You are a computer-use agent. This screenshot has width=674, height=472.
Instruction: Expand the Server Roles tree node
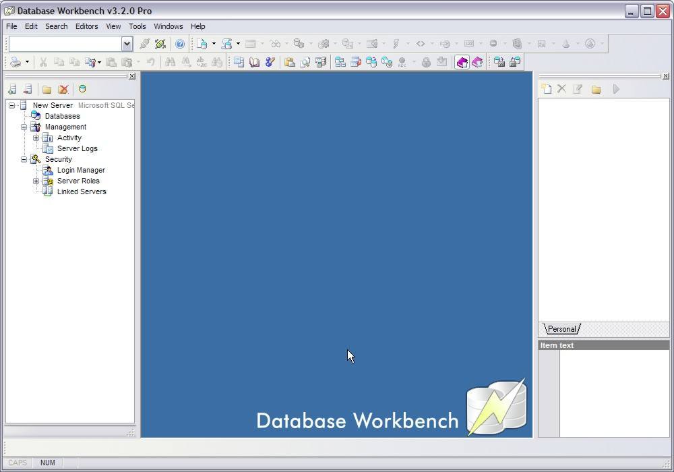(36, 181)
